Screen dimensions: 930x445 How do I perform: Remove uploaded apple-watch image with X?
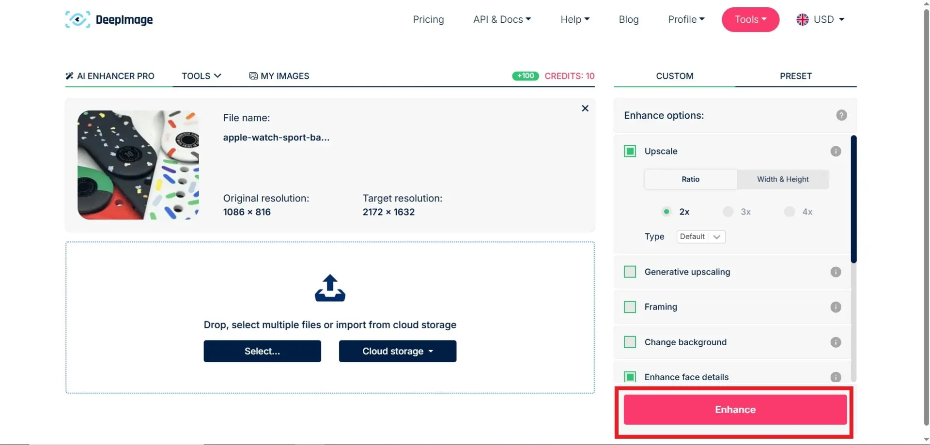click(x=585, y=108)
